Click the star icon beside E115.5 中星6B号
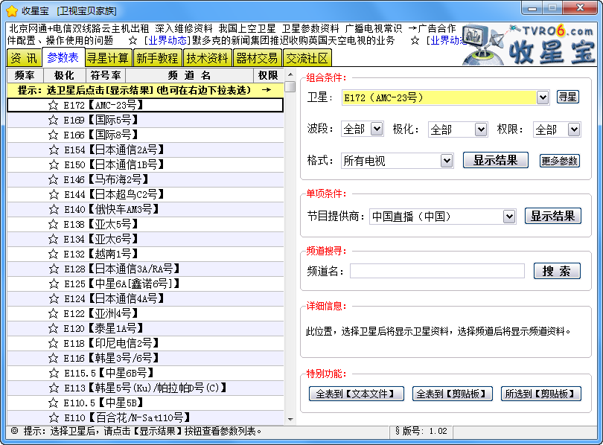Image resolution: width=603 pixels, height=445 pixels. (54, 373)
